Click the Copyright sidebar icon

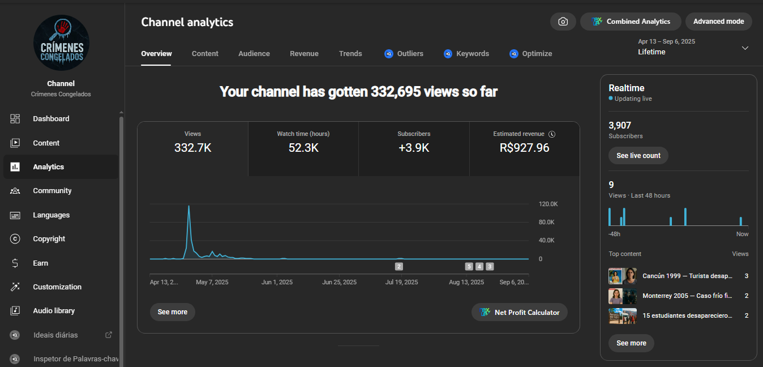click(x=15, y=239)
